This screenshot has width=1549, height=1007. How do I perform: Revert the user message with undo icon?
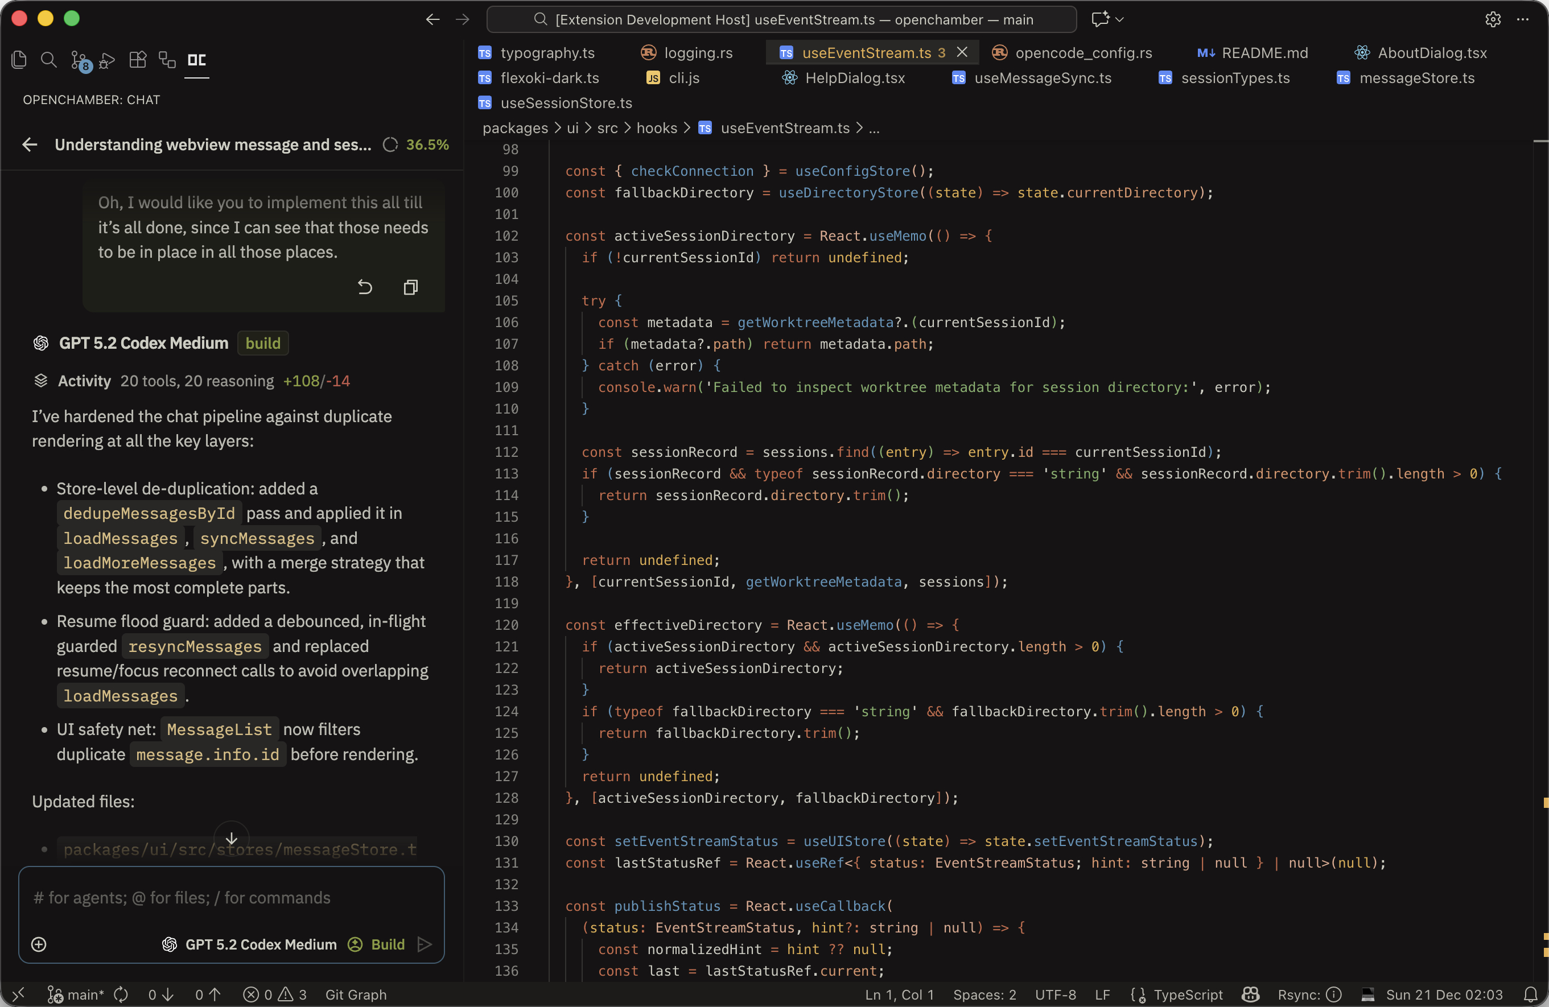point(365,287)
